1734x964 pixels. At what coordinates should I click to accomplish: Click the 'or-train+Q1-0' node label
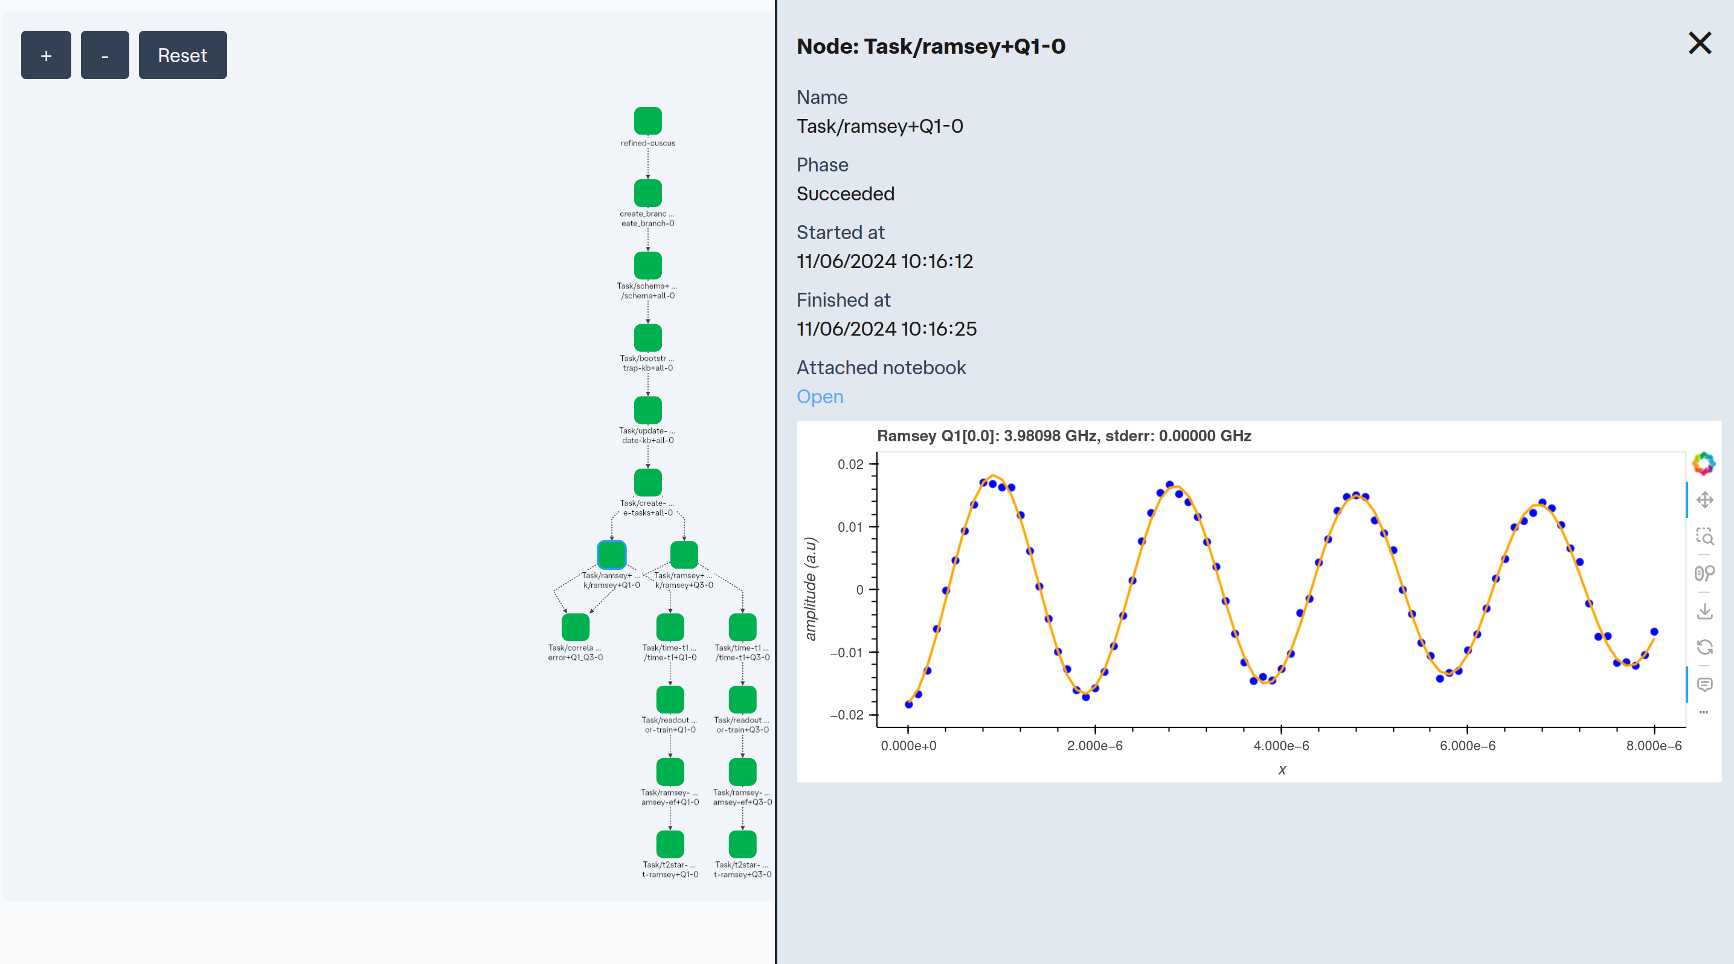click(x=670, y=730)
